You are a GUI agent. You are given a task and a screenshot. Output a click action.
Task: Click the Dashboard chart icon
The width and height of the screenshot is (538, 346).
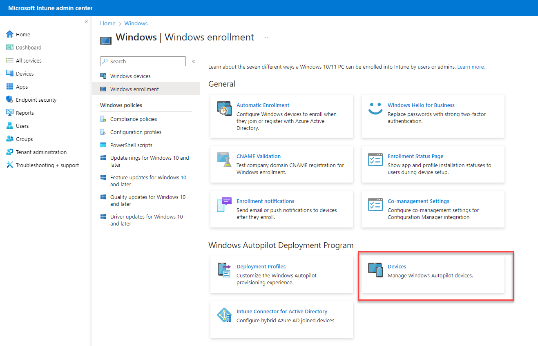pos(10,47)
